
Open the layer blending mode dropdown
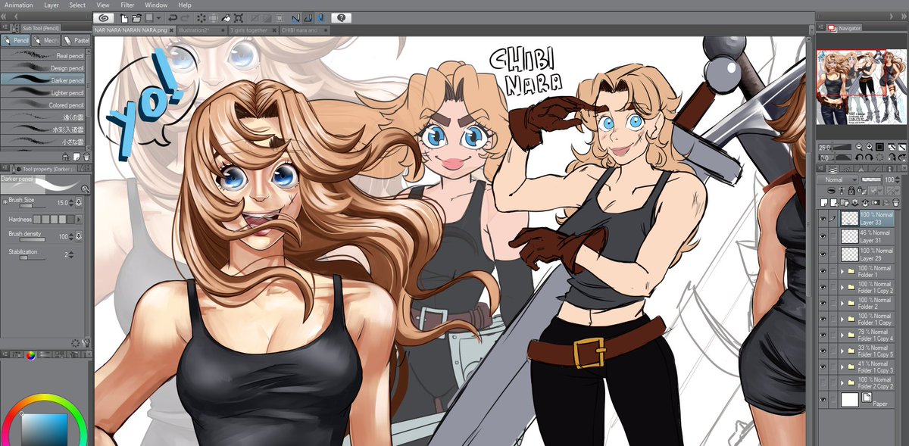[x=838, y=179]
